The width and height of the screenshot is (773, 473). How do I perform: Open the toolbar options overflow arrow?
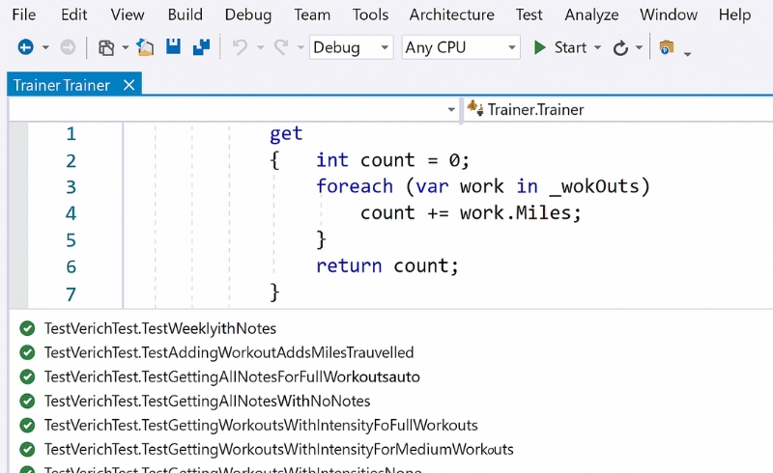687,53
